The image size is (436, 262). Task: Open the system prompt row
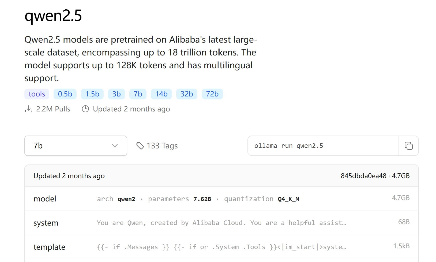pyautogui.click(x=221, y=223)
